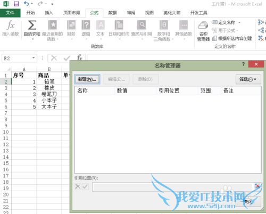Click the Value column header
Screen dimensions: 266x214
(136, 90)
